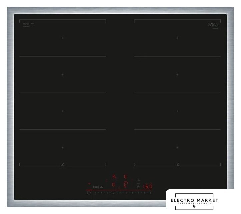Click the Schott Ceran logo text
The height and width of the screenshot is (214, 241).
point(213,24)
